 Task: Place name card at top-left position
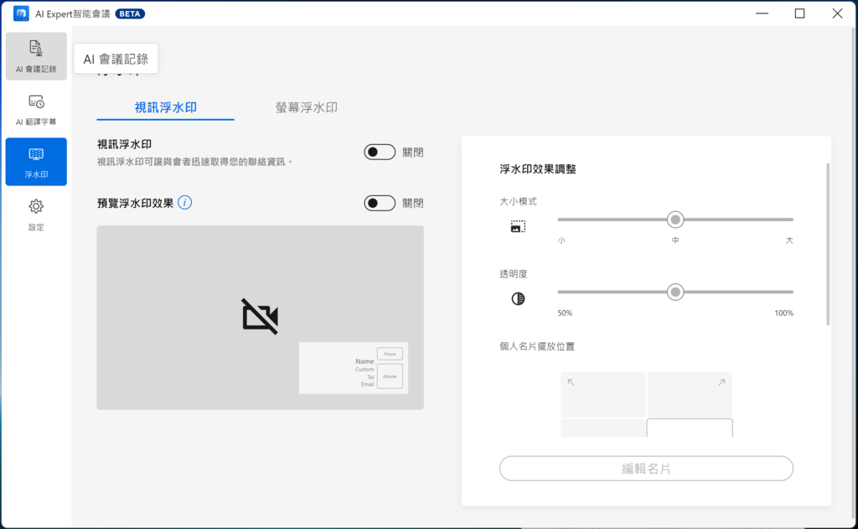click(603, 395)
